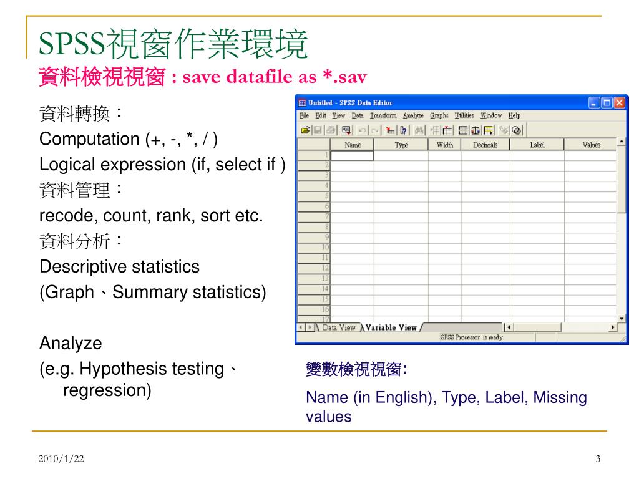
Task: Click the Values column header
Action: (x=591, y=145)
